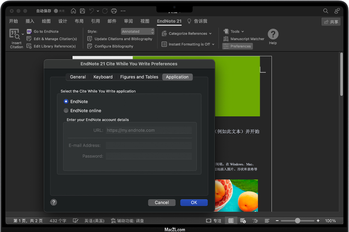Switch to the Keyboard tab

pyautogui.click(x=103, y=77)
